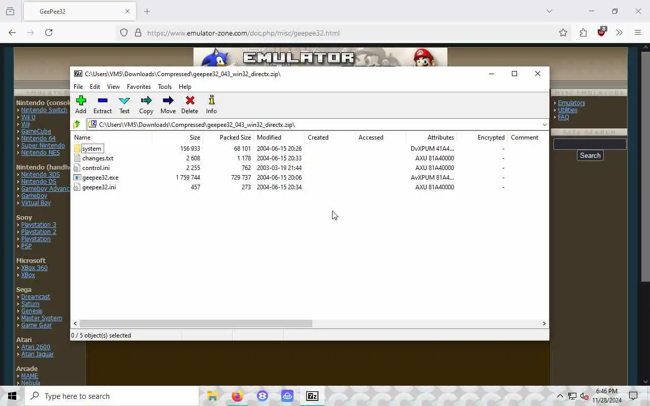Click the horizontal scrollbar thumb in 7-Zip
This screenshot has width=650, height=406.
pyautogui.click(x=196, y=323)
